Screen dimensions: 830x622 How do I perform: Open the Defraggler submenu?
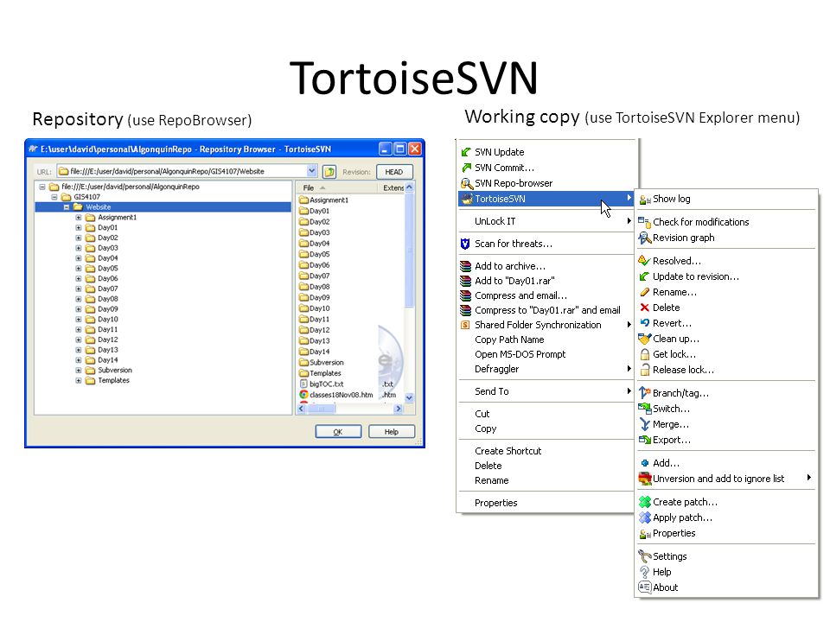click(546, 369)
